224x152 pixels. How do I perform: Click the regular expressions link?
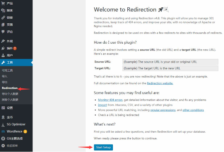point(163,110)
